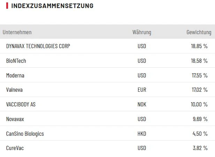The image size is (215, 157).
Task: Click the INDEXZUSAMMENSETZUNG heading
Action: pos(52,6)
